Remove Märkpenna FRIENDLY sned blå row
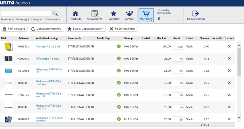The image size is (244, 129). point(229,95)
